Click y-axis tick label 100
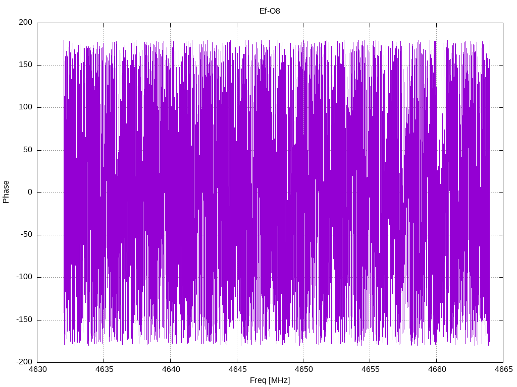Viewport: 517px width, 387px height. [26, 107]
